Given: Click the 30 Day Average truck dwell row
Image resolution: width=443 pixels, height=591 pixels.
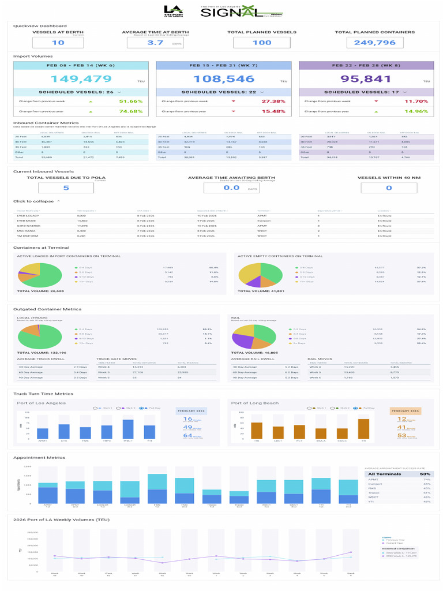Looking at the screenshot, I should (52, 366).
